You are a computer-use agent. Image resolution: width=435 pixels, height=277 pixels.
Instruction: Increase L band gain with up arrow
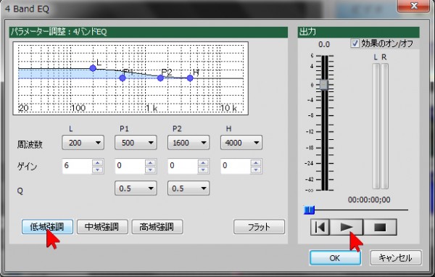pos(98,162)
